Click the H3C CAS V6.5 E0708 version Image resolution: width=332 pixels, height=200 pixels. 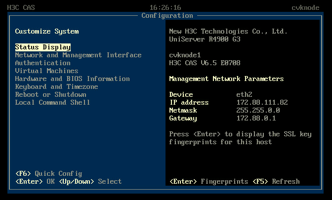click(205, 63)
